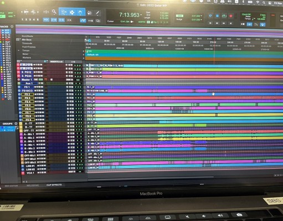Open the Melodyne tab at the bottom
The height and width of the screenshot is (221, 283).
(x=33, y=186)
